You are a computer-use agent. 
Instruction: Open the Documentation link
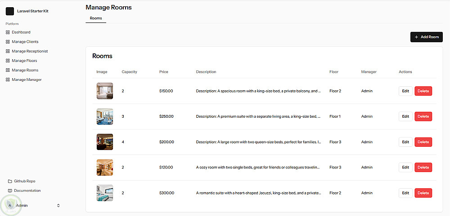pos(27,191)
